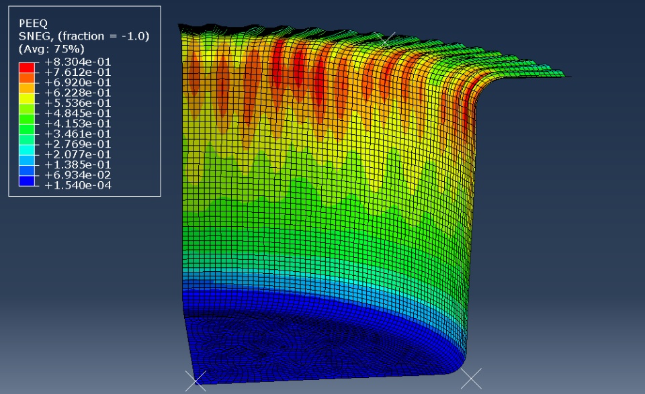The height and width of the screenshot is (394, 645).
Task: Click the legend value +6.934e-02
Action: click(x=78, y=175)
